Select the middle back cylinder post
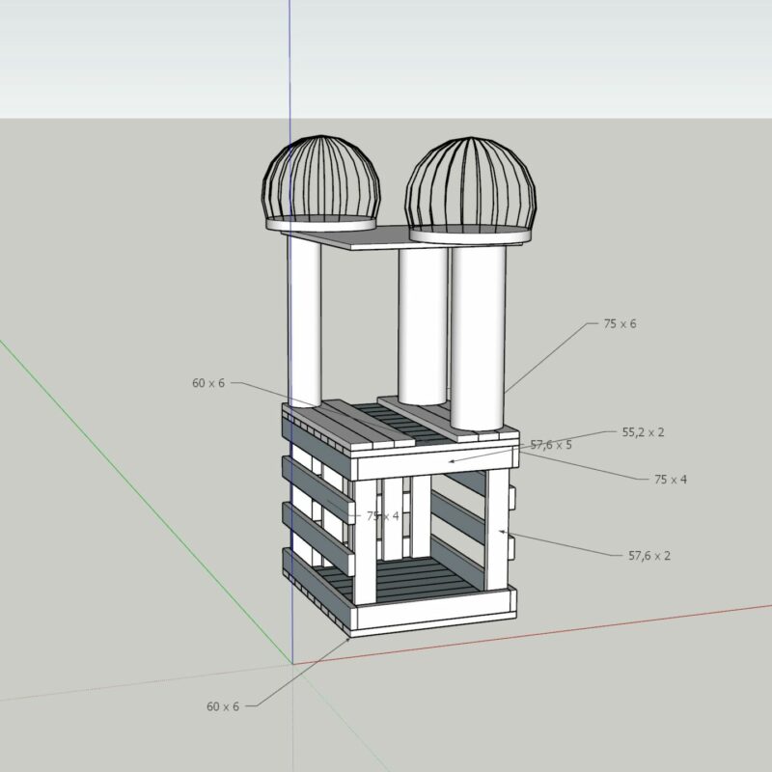 pos(423,327)
